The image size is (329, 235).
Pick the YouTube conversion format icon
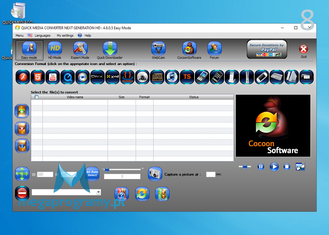(53, 77)
